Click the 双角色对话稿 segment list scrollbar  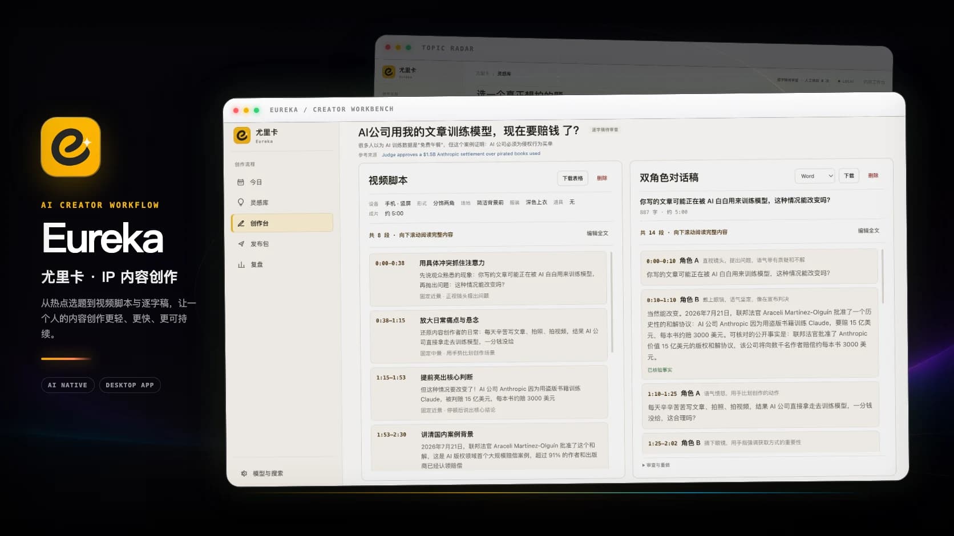pyautogui.click(x=883, y=276)
